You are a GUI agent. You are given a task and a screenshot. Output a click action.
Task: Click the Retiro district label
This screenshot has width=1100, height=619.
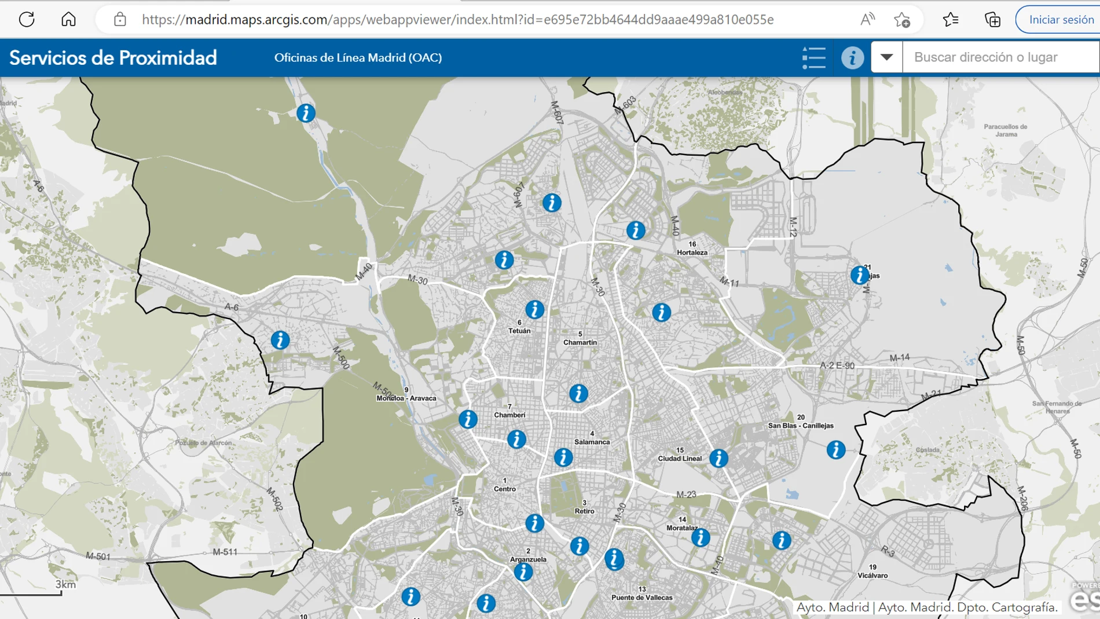(584, 511)
